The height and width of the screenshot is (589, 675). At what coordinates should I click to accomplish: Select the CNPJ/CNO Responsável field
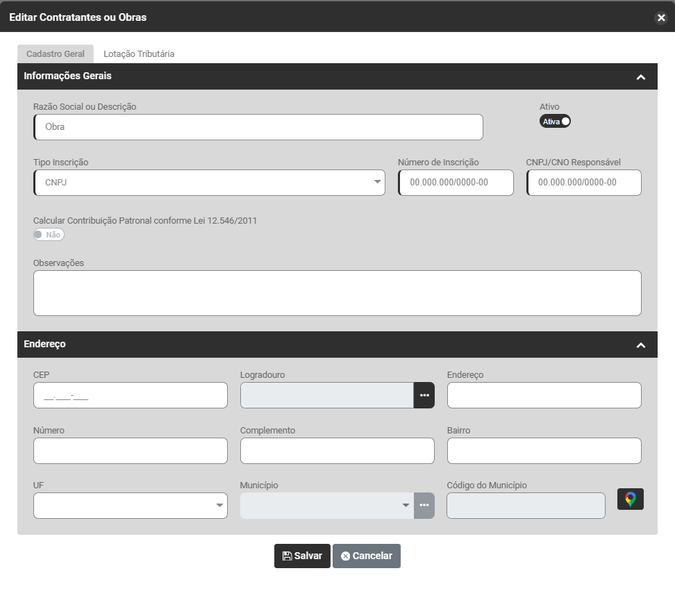pyautogui.click(x=584, y=183)
